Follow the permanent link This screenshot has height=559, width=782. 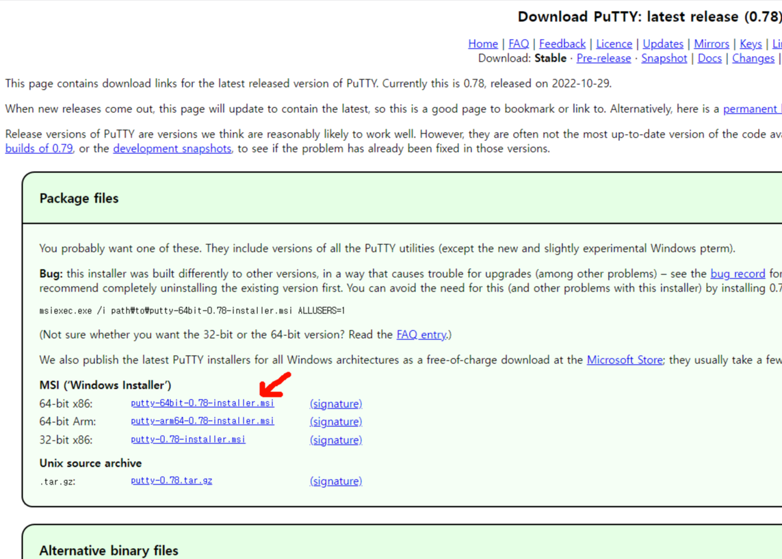[x=753, y=109]
